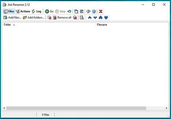Minimize the Ant Renamer window
171x119 pixels.
[x=143, y=5]
